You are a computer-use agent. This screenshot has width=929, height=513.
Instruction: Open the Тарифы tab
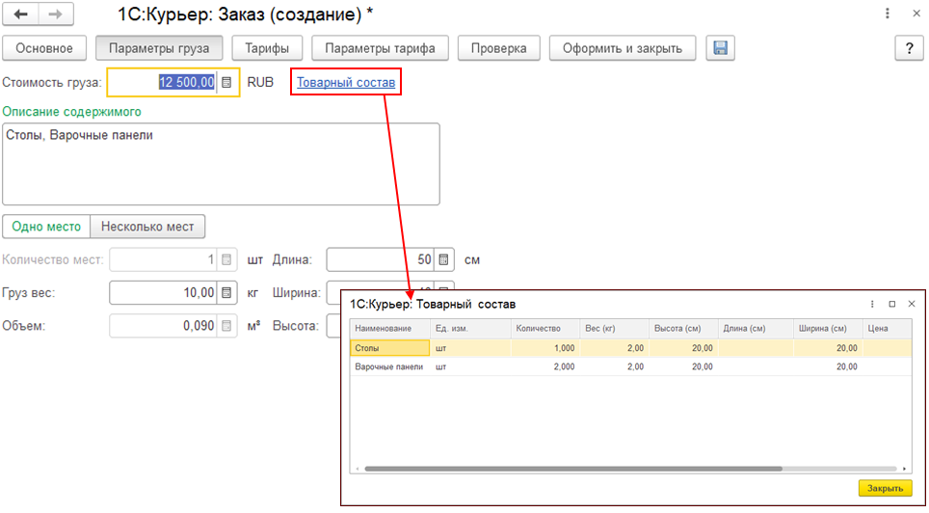point(267,48)
